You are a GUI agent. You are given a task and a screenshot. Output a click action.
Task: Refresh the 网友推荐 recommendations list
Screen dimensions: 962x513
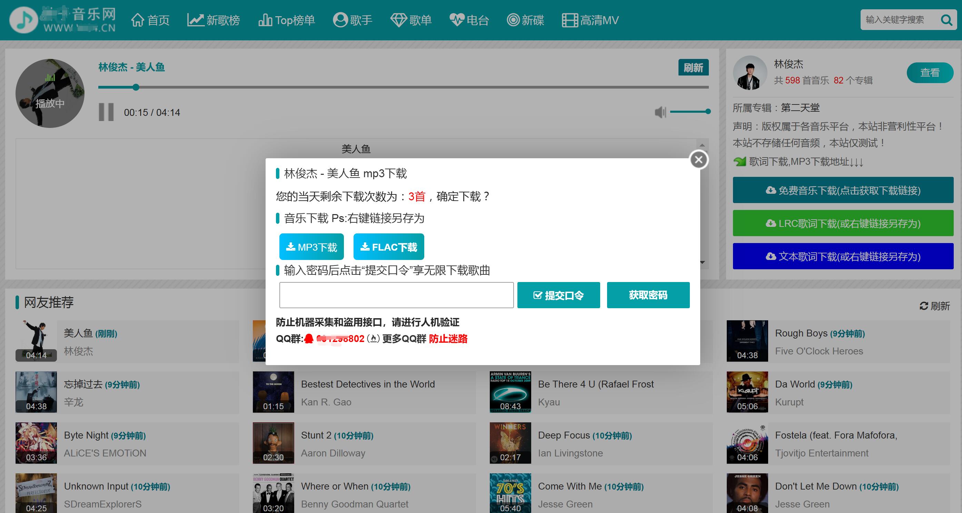934,307
